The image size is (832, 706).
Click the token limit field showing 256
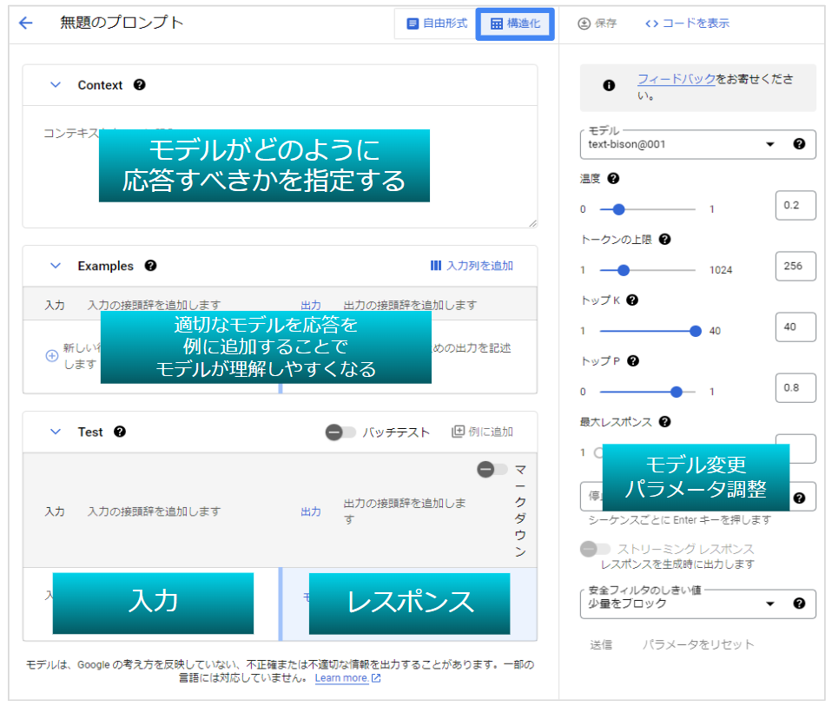pyautogui.click(x=795, y=267)
